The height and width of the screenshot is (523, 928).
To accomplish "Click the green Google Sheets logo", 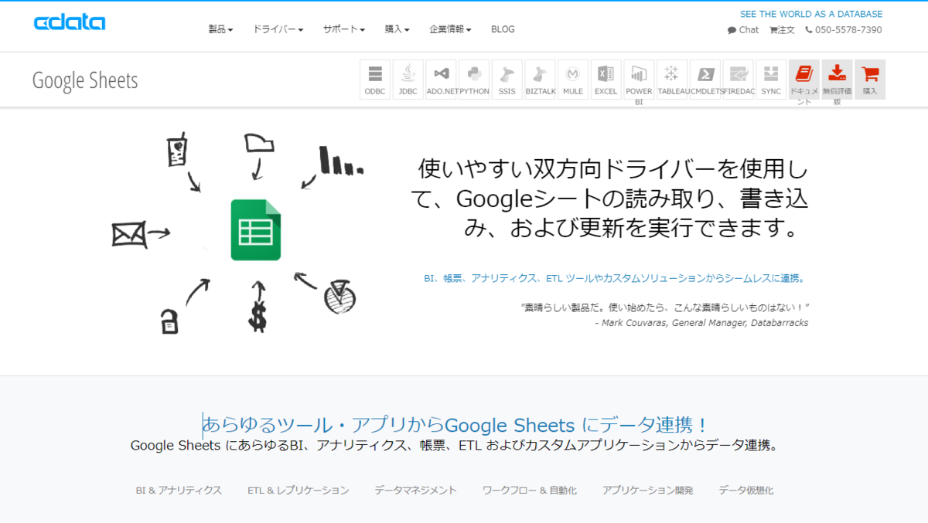I will tap(256, 230).
